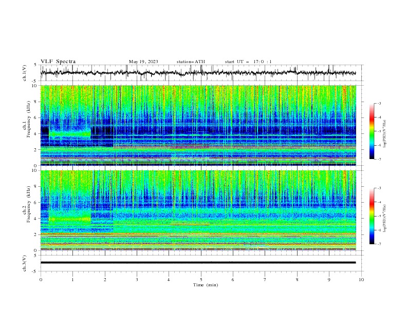
Task: Click the time axis tick label "9"
Action: point(329,280)
